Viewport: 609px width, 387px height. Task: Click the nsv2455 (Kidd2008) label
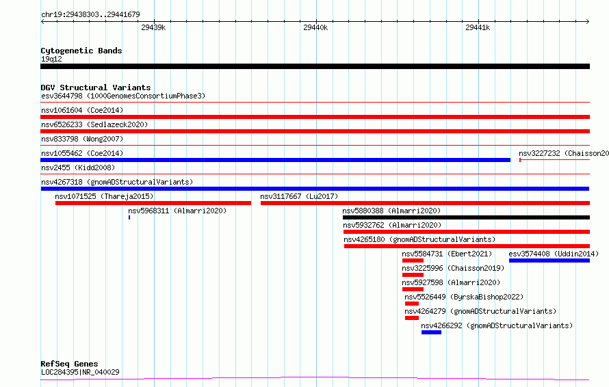[x=78, y=168]
